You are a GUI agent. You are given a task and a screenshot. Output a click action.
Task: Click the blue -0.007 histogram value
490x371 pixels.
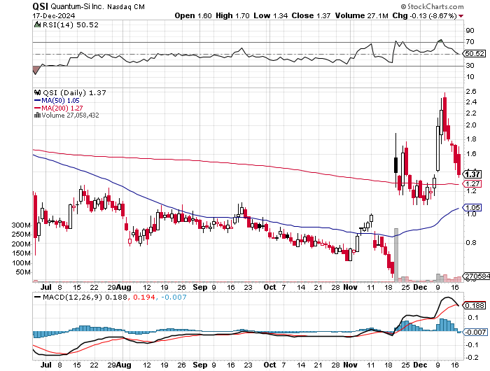point(174,297)
